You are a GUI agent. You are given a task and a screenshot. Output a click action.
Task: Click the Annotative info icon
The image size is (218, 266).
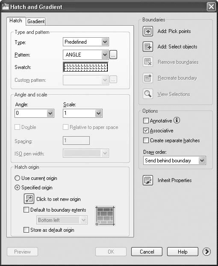177,120
